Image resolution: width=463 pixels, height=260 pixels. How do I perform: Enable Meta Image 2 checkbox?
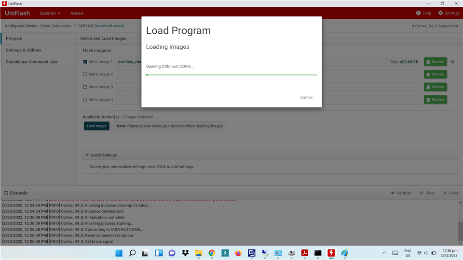point(85,74)
